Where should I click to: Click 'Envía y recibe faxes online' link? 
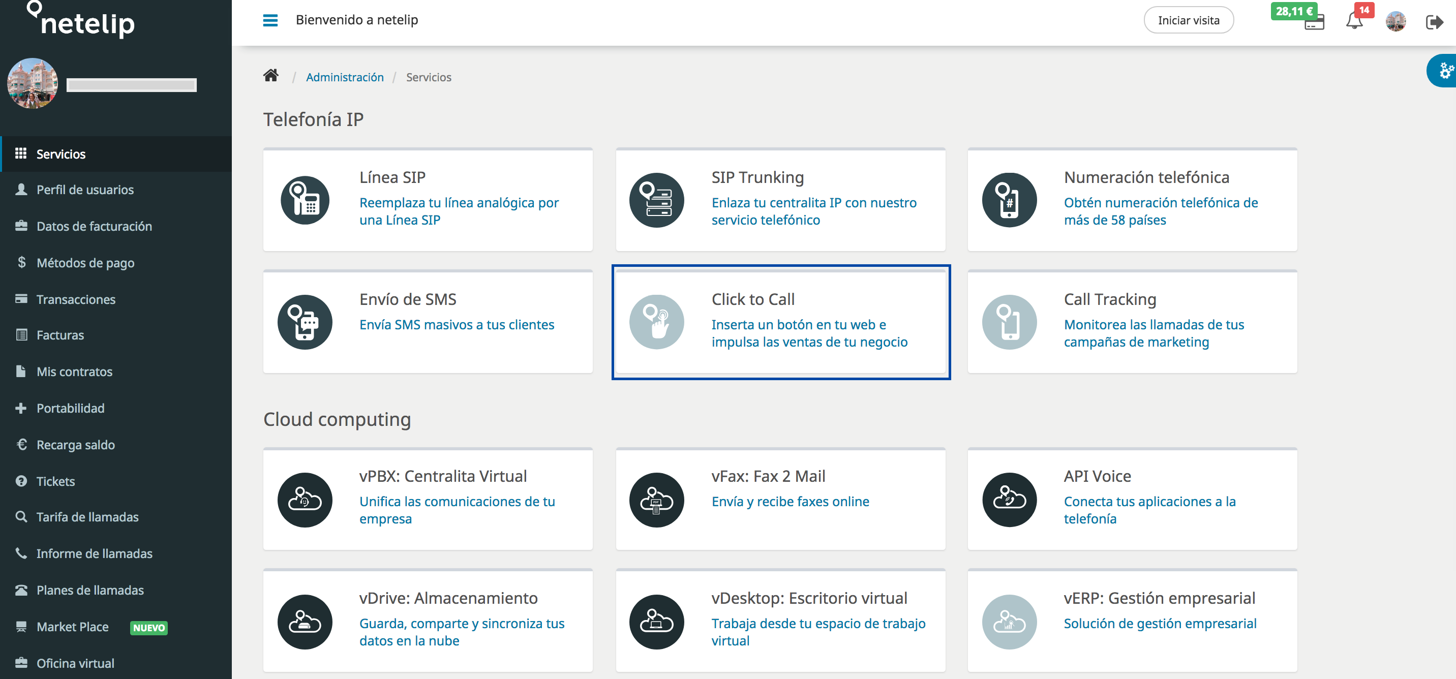pyautogui.click(x=790, y=501)
